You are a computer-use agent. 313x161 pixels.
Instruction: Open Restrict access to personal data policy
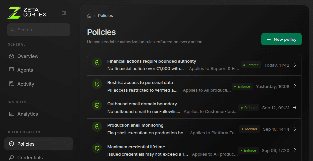tap(194, 86)
